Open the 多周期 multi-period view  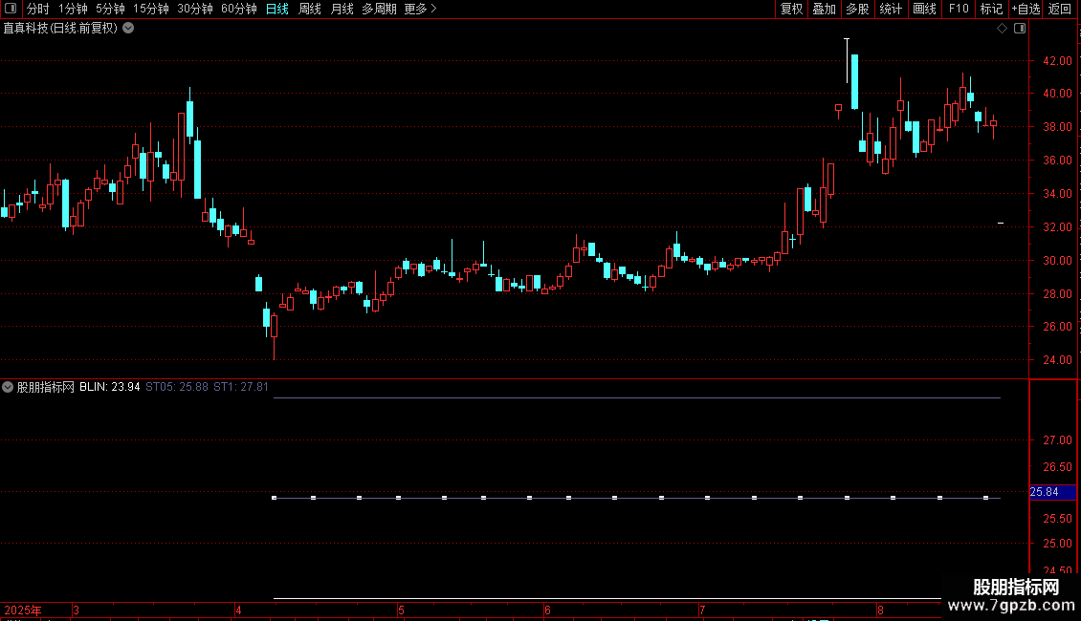click(379, 9)
